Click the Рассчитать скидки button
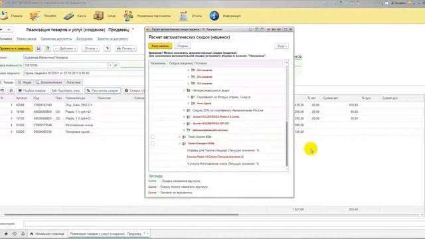The width and height of the screenshot is (425, 239). pos(103,90)
